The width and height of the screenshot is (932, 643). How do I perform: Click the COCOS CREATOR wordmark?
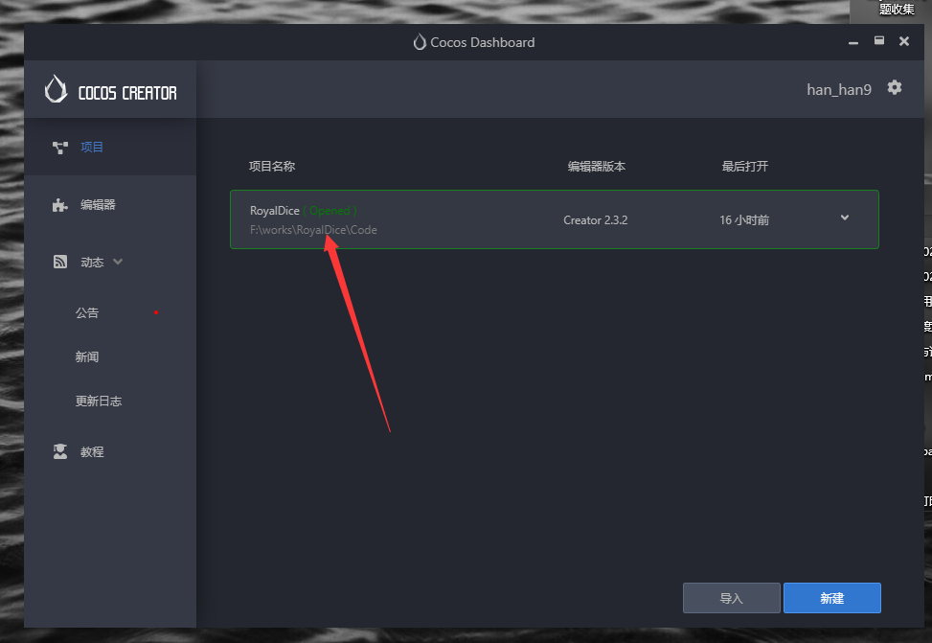click(127, 93)
